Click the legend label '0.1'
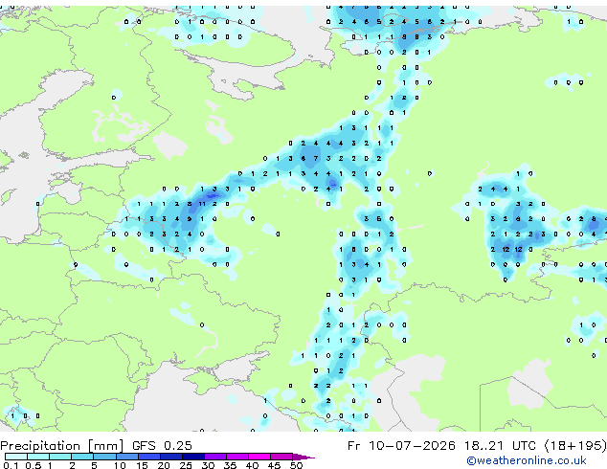Image resolution: width=607 pixels, height=469 pixels. pyautogui.click(x=11, y=465)
